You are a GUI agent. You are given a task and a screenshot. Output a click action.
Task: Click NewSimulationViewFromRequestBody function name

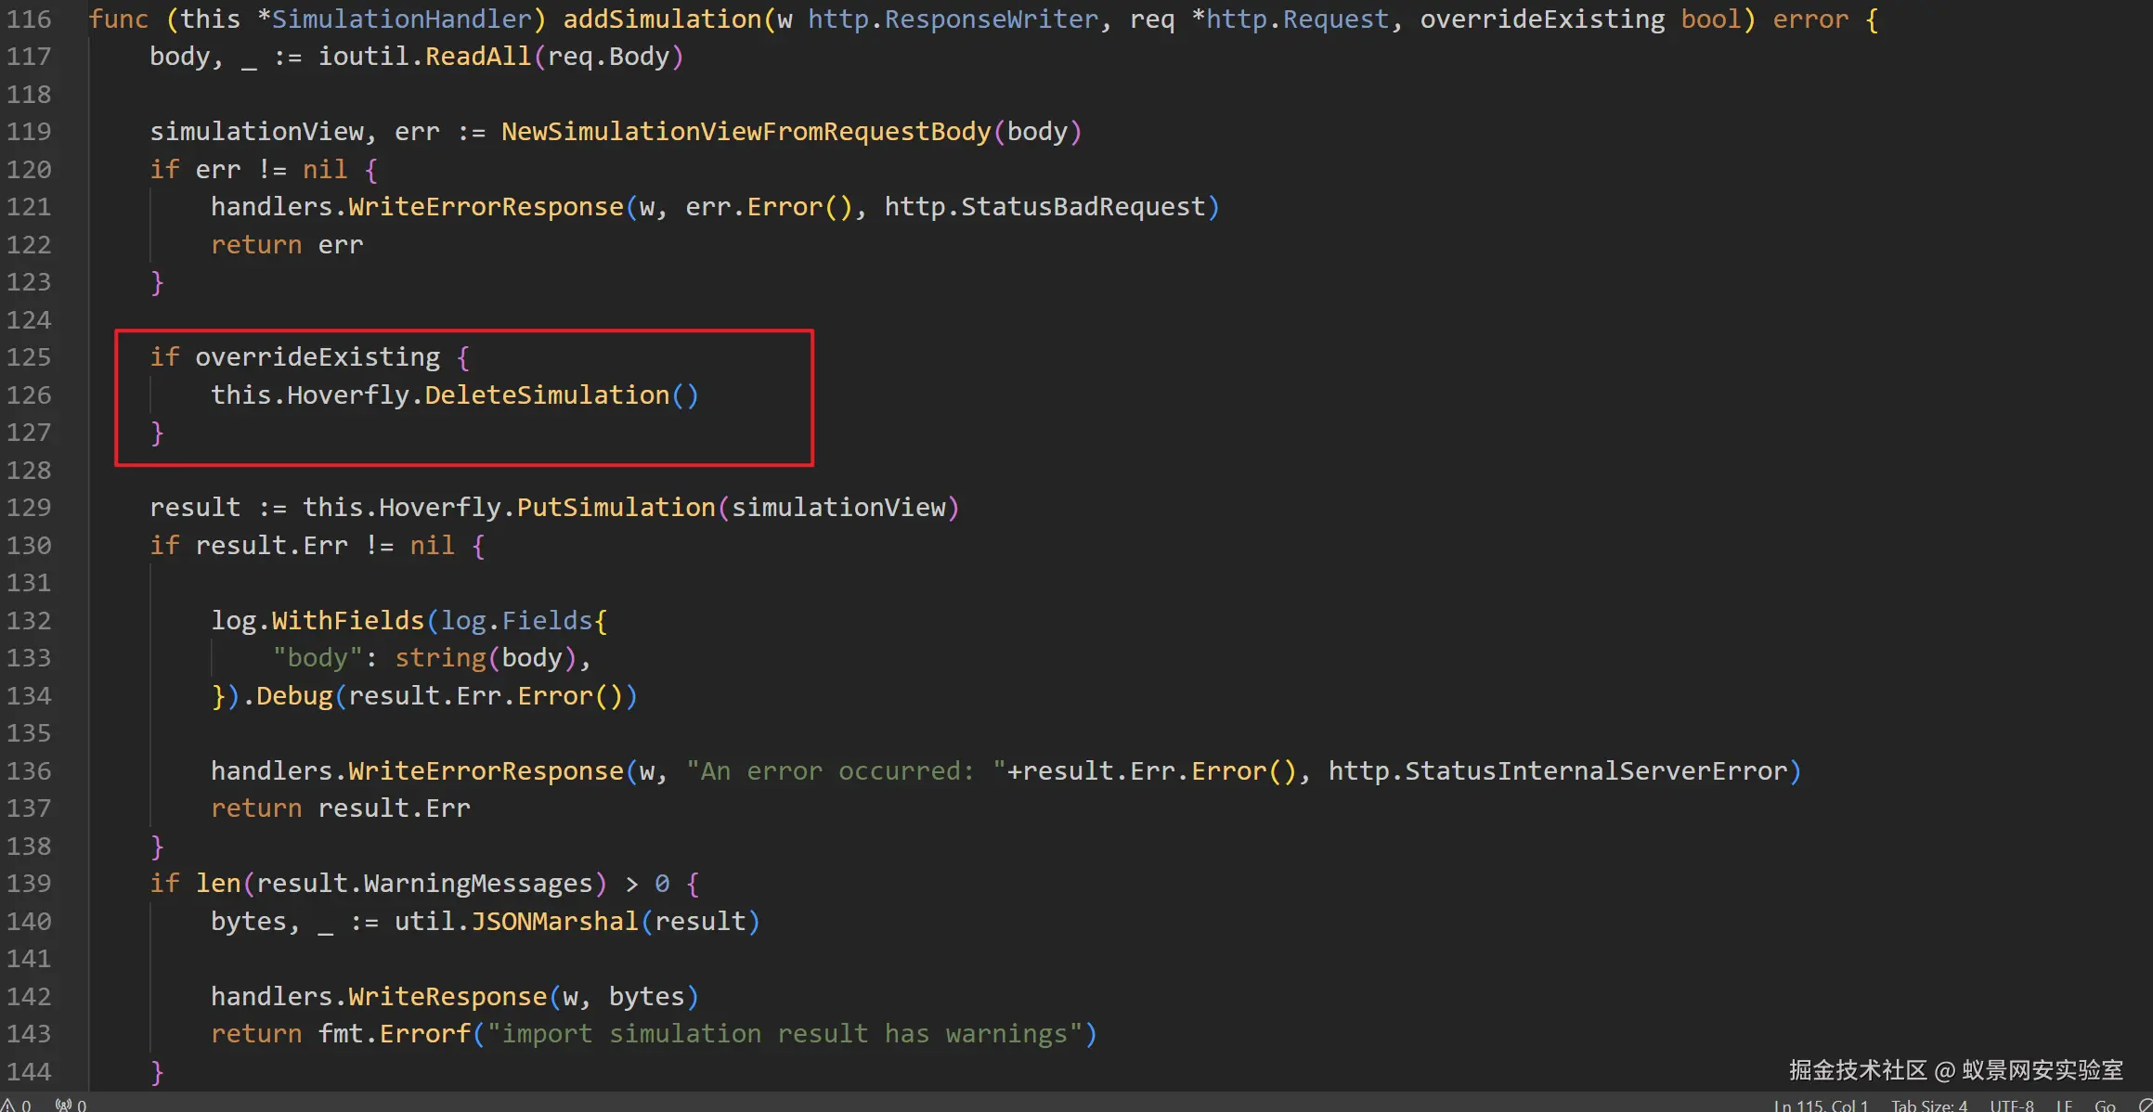click(746, 132)
